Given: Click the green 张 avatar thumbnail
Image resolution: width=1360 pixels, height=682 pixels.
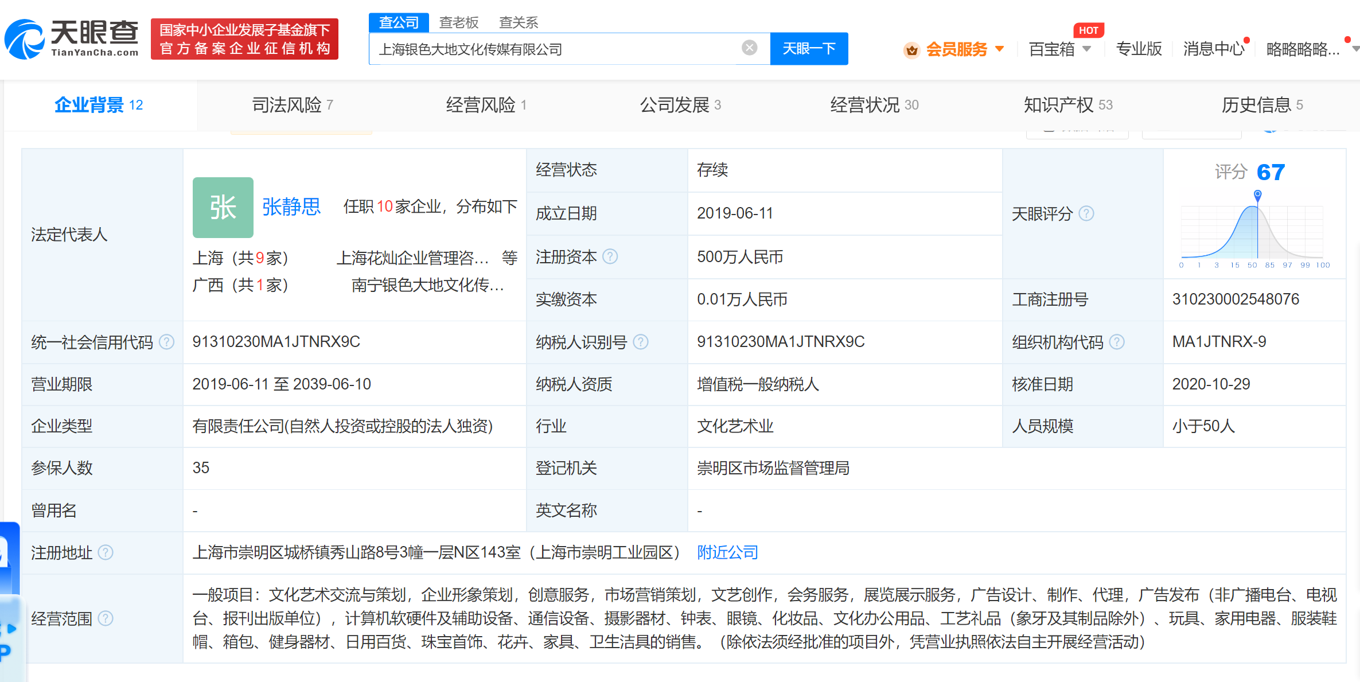Looking at the screenshot, I should [223, 207].
